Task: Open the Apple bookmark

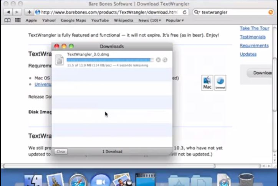Action: click(31, 20)
